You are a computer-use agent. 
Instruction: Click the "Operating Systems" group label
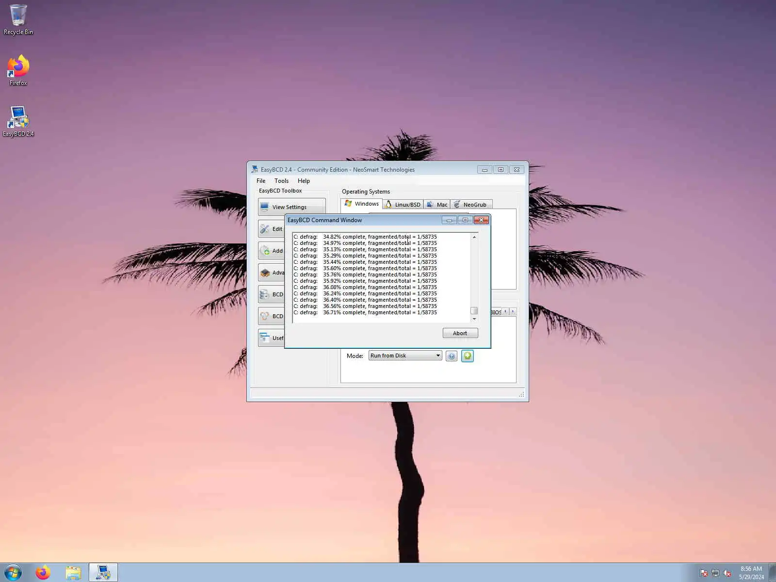366,192
